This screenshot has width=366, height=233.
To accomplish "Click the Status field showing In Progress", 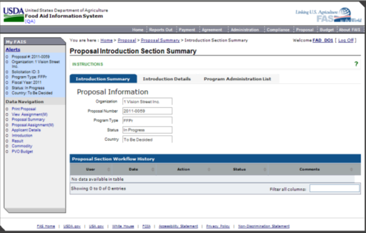I will (x=147, y=130).
